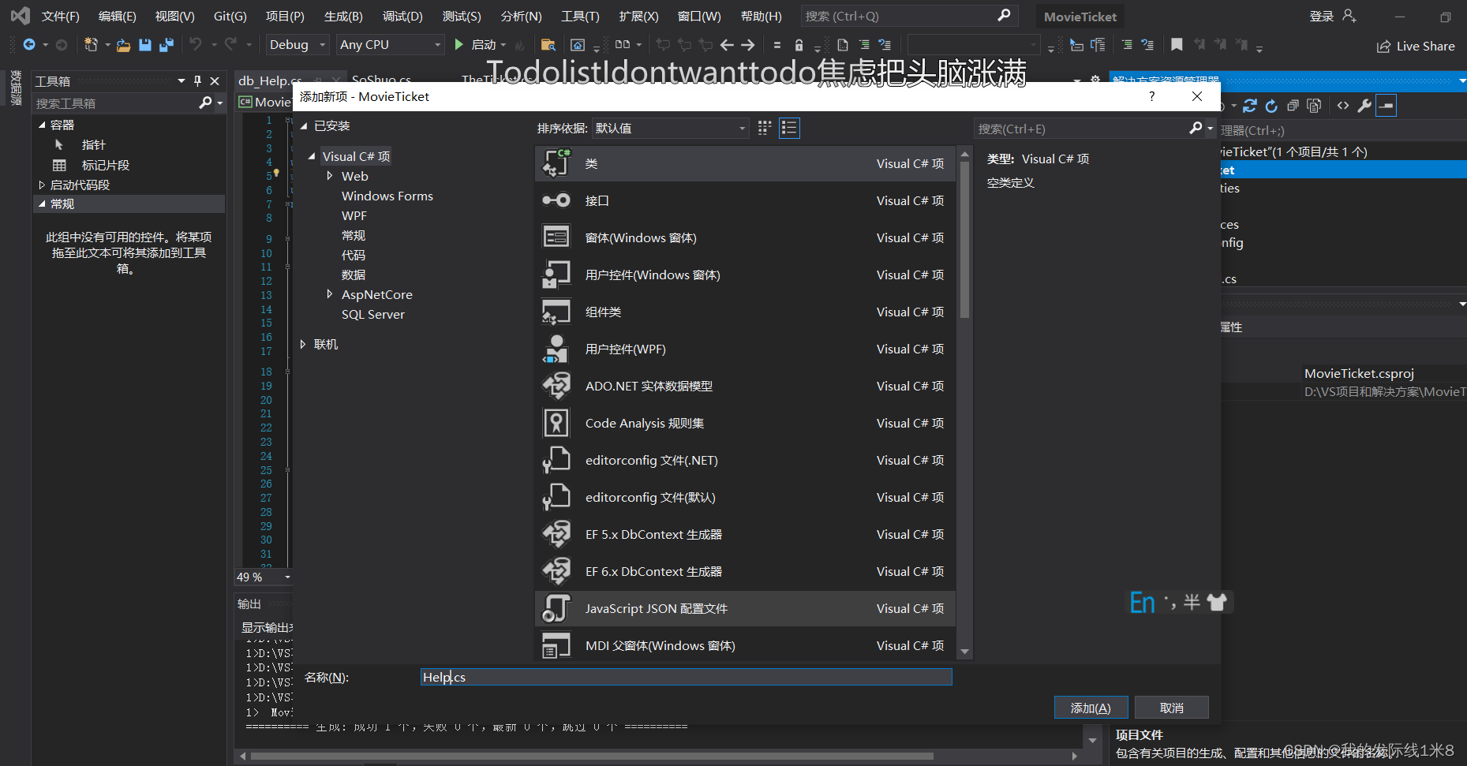Click the Live Share icon
This screenshot has height=766, width=1467.
point(1383,47)
